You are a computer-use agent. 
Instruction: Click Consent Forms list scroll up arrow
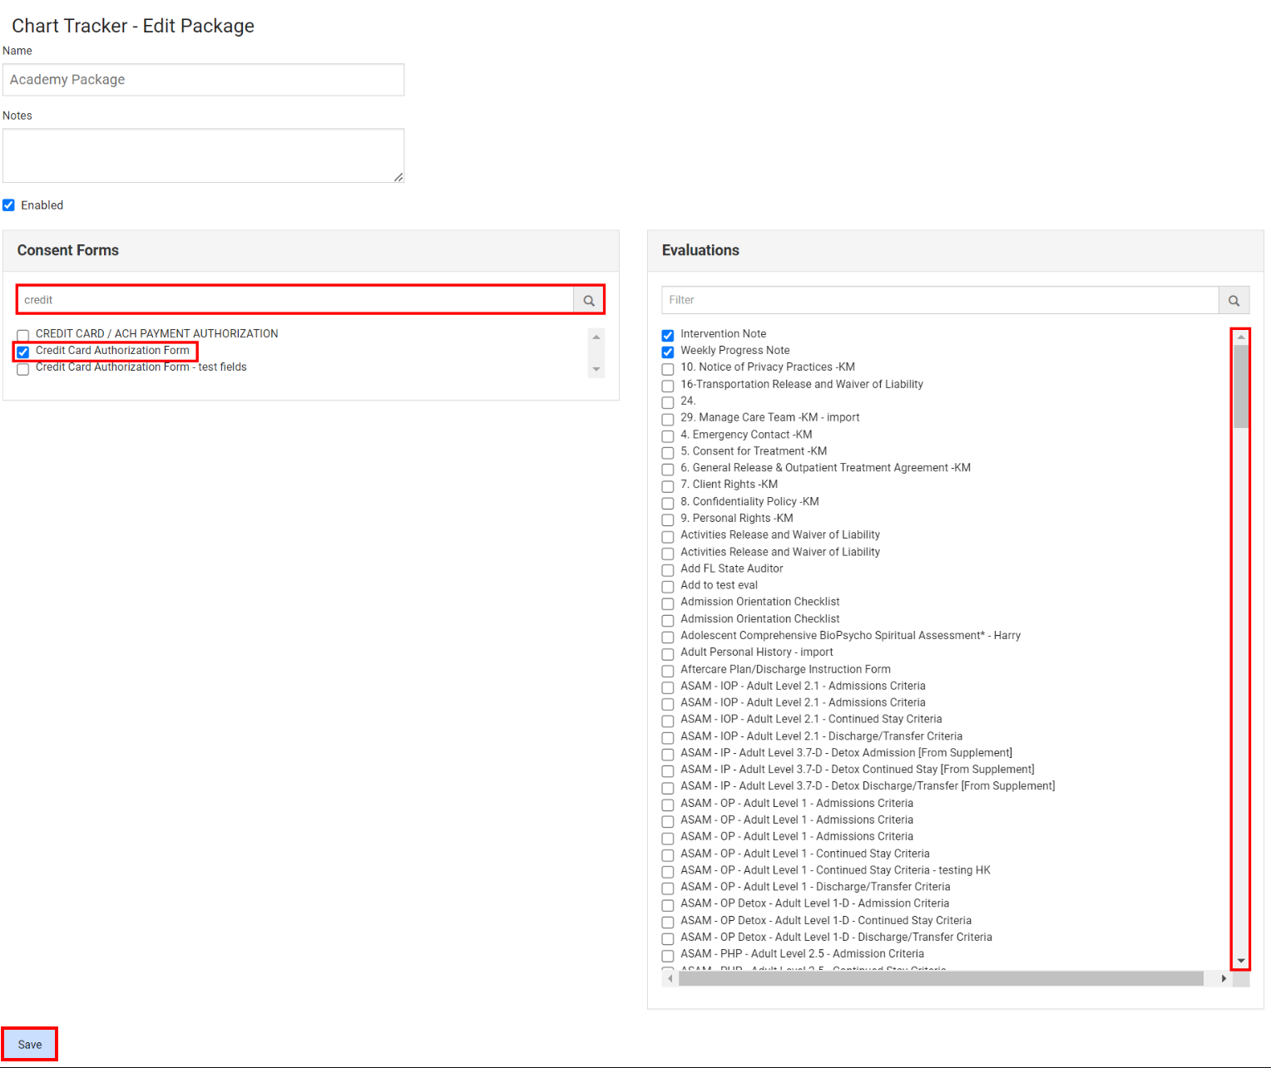click(596, 337)
